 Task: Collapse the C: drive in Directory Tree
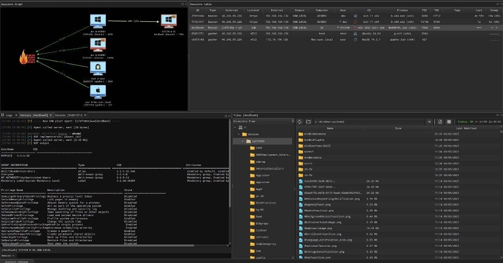[x=236, y=127]
